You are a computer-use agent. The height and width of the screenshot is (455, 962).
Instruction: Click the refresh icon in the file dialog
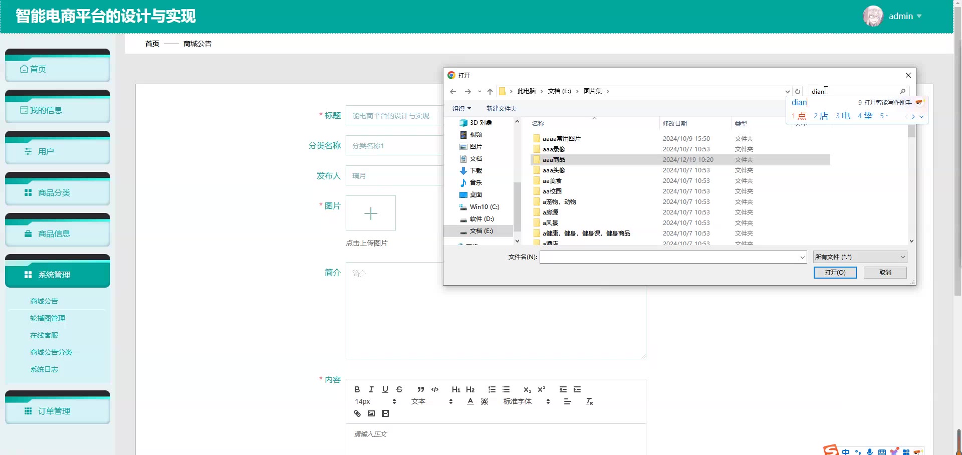pyautogui.click(x=798, y=91)
